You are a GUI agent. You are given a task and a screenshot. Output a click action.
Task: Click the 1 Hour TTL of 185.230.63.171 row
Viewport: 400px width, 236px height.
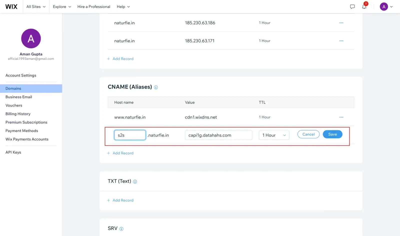coord(265,41)
